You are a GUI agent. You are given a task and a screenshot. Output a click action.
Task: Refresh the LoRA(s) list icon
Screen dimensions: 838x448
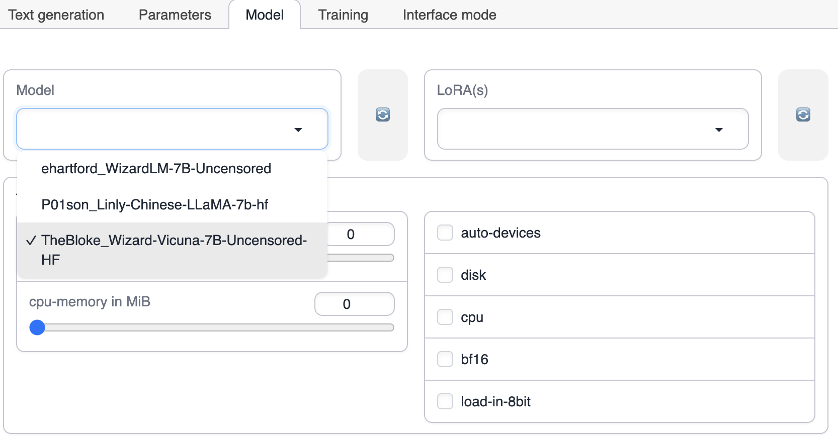pos(803,115)
